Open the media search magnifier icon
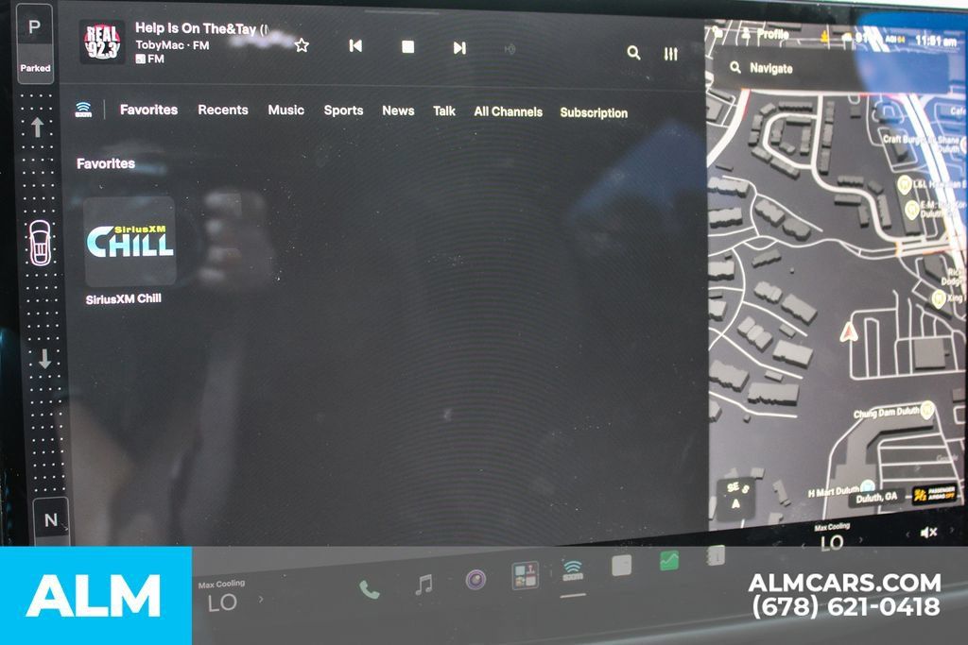The height and width of the screenshot is (645, 968). (x=634, y=53)
